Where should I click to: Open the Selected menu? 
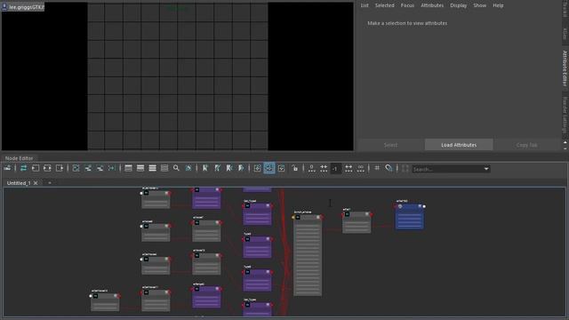[x=385, y=5]
